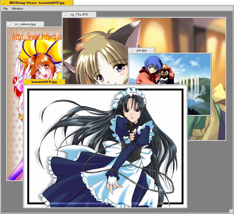This screenshot has width=234, height=214.
Task: Click the resize grip at main window corner
Action: click(x=231, y=211)
